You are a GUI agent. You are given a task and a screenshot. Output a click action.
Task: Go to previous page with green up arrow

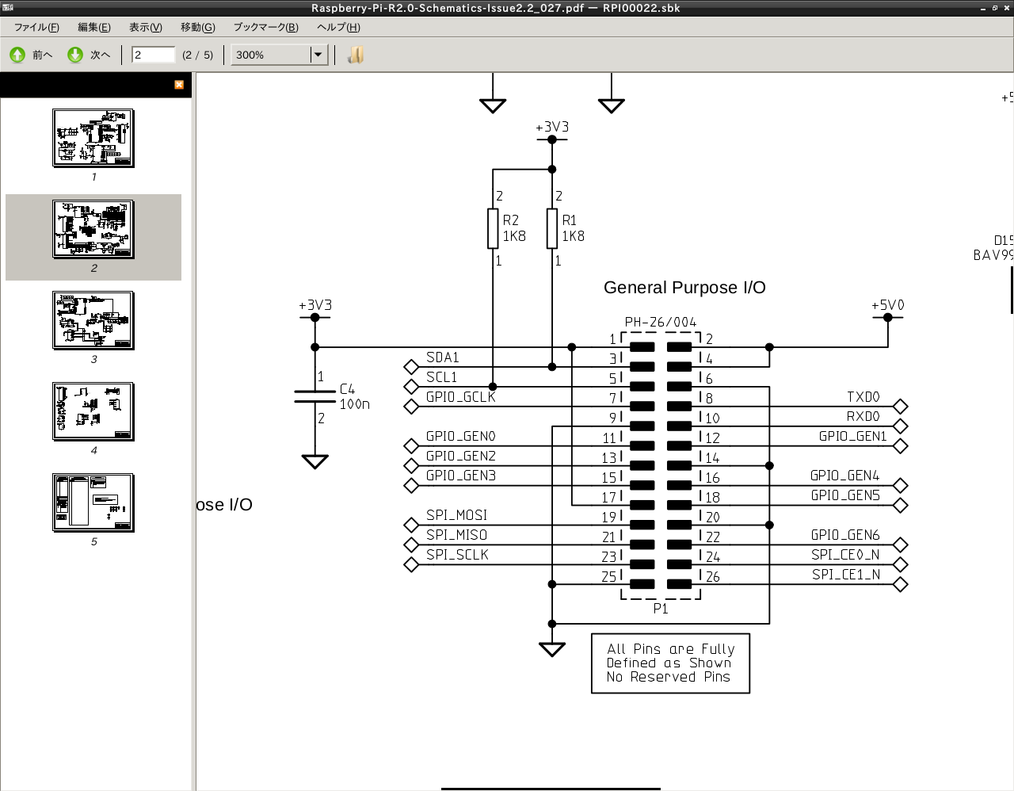[x=17, y=55]
